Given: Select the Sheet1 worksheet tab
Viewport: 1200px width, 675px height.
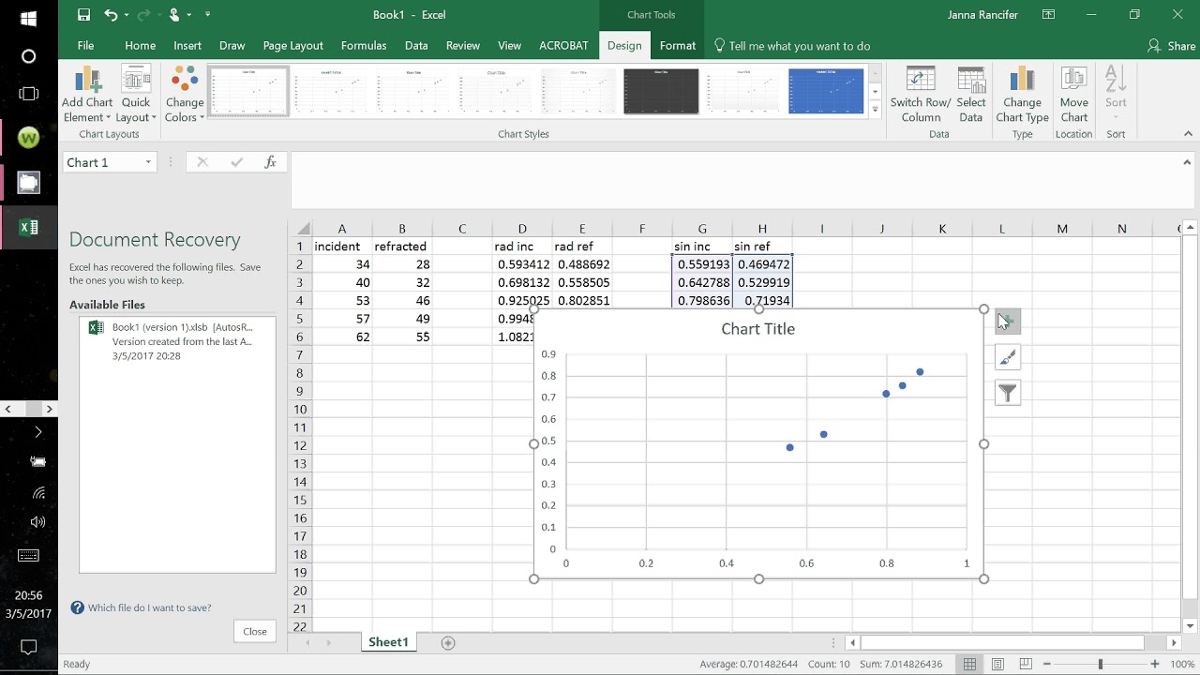Looking at the screenshot, I should click(x=388, y=642).
